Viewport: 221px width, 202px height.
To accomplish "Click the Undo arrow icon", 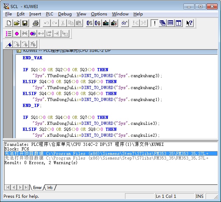I will tap(47, 23).
